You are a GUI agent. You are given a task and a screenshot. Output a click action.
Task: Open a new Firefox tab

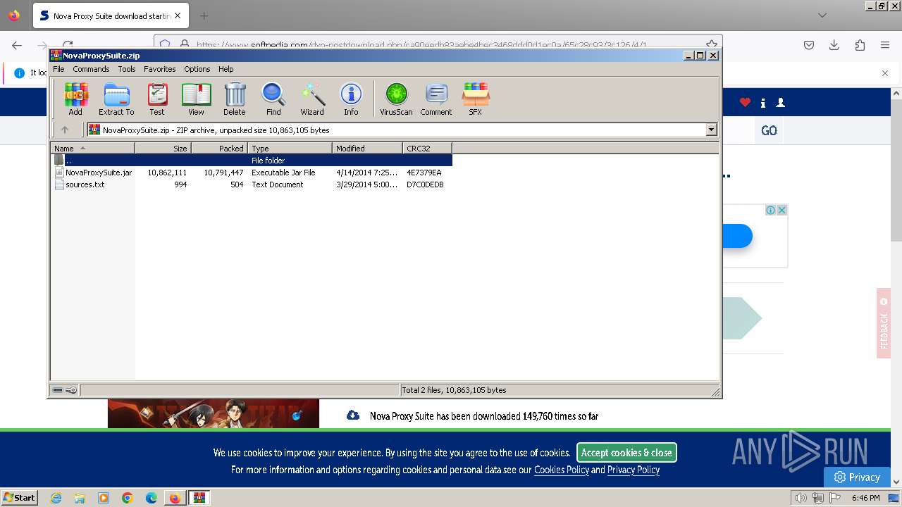(204, 15)
